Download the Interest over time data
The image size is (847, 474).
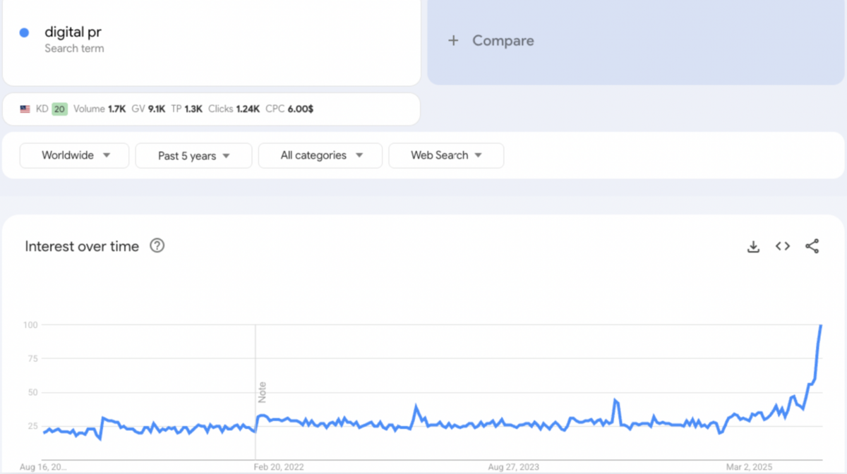[x=753, y=246]
